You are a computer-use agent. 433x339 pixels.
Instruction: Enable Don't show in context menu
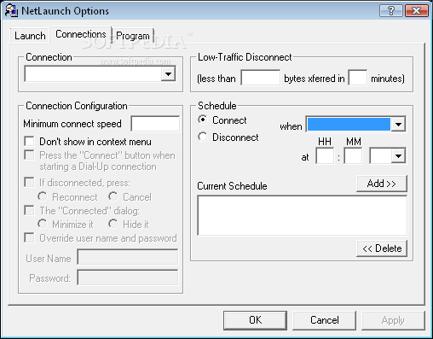(29, 141)
